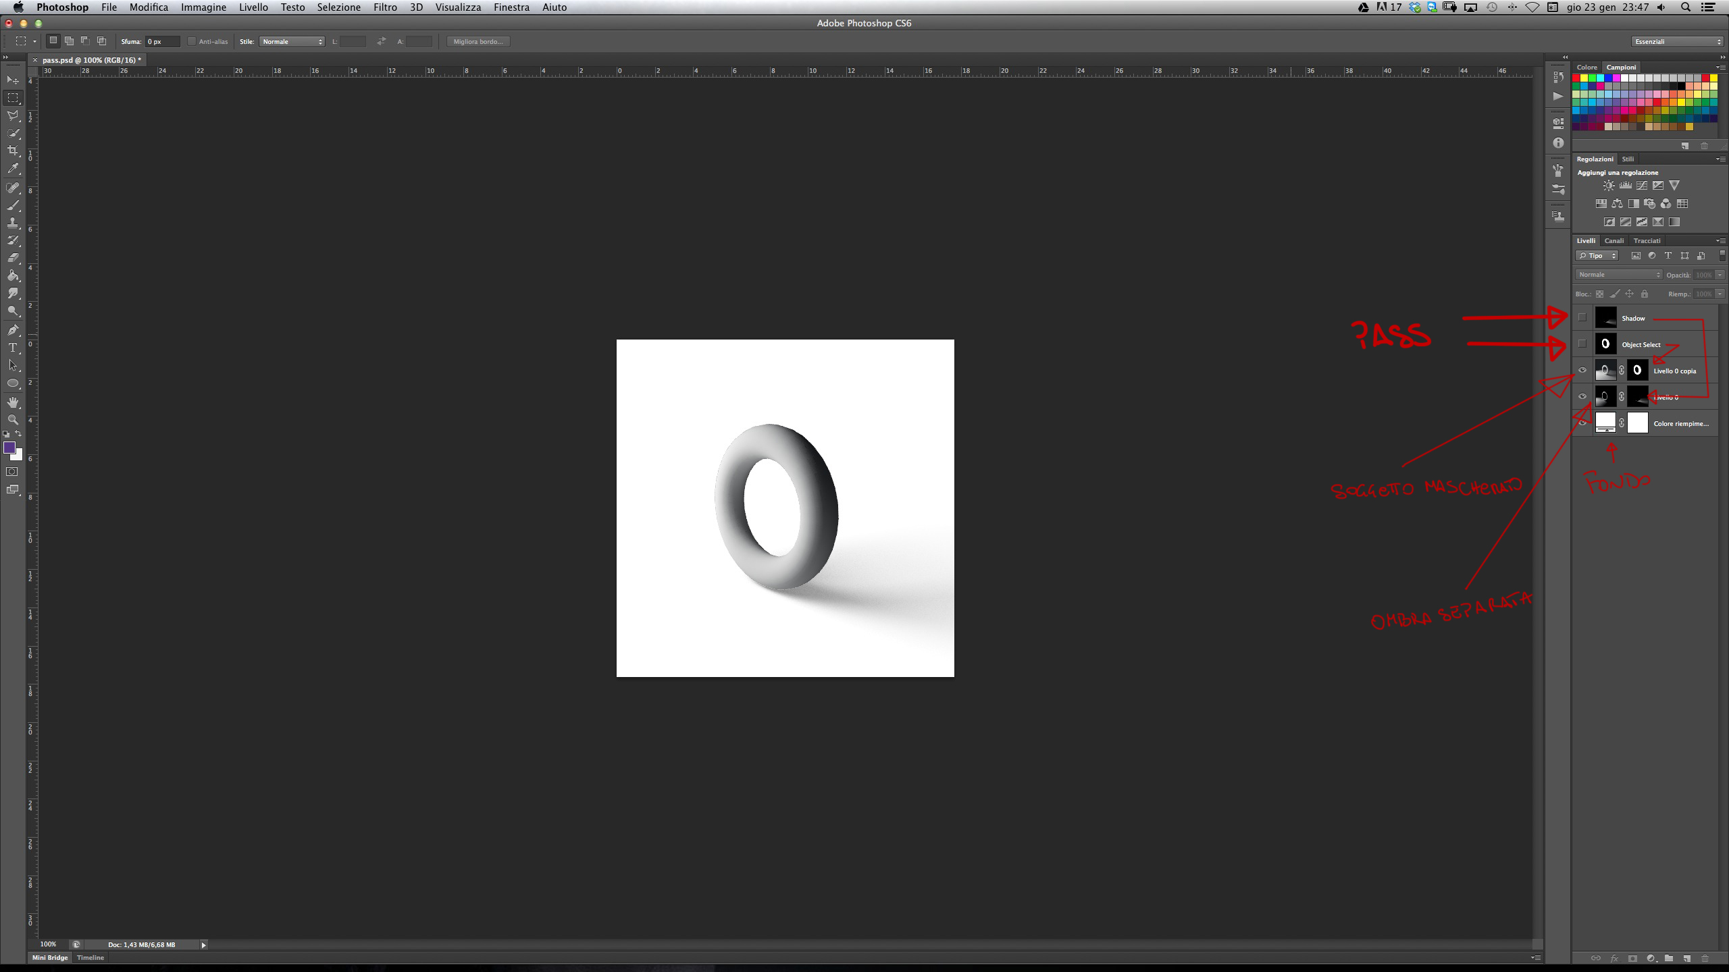Open the Tipo layer filter dropdown
1729x972 pixels.
pos(1597,256)
